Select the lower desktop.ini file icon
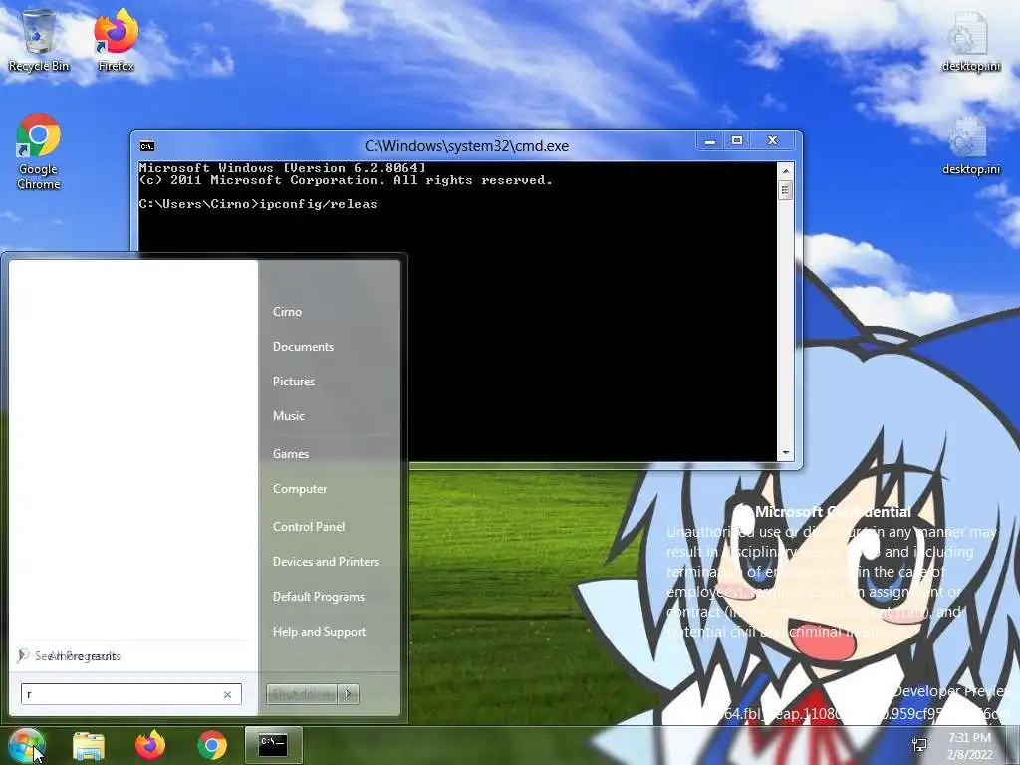Viewport: 1020px width, 765px height. click(x=970, y=145)
